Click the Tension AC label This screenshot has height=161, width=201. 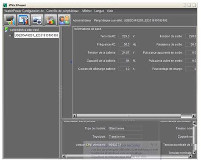pos(108,36)
